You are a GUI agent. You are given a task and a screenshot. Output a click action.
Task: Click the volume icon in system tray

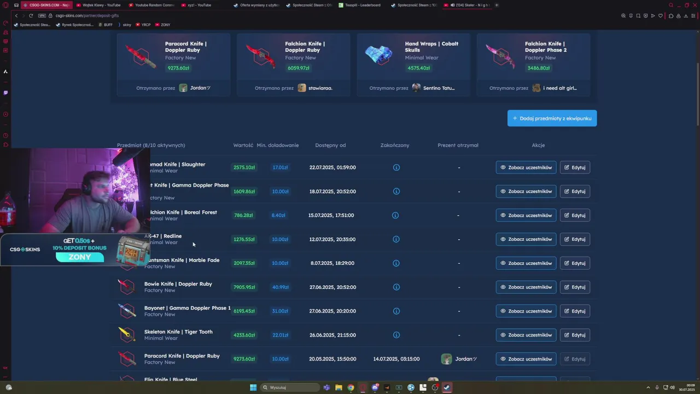tap(672, 387)
